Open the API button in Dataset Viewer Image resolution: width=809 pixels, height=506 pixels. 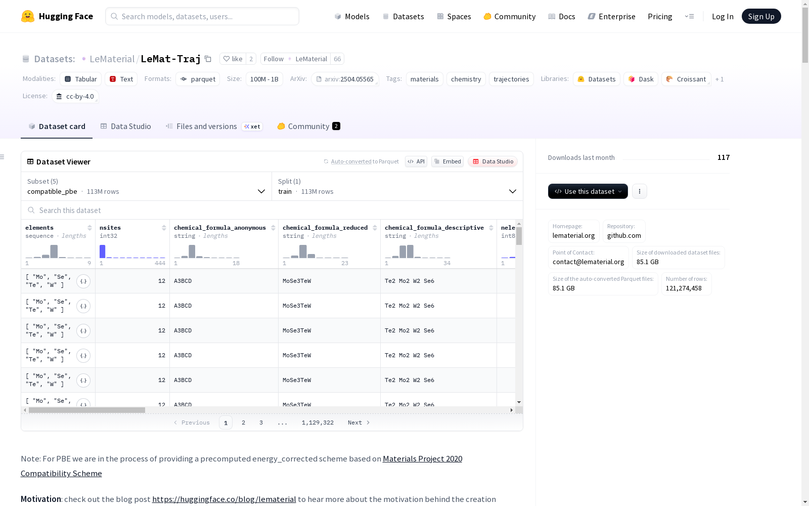pos(416,161)
